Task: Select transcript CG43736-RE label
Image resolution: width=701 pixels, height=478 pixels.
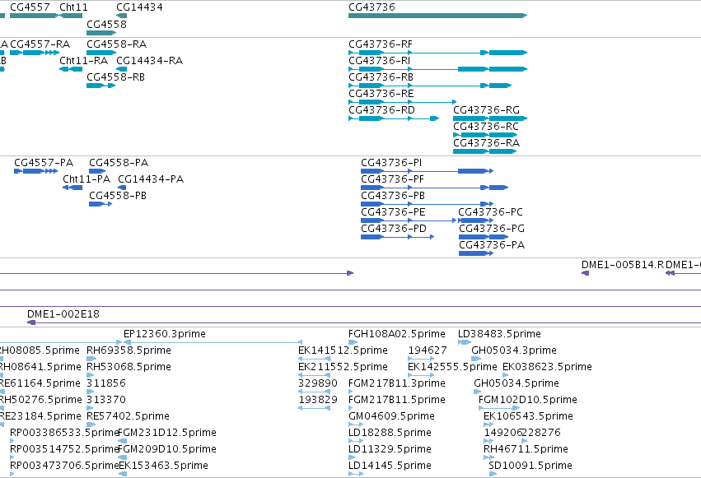Action: (x=381, y=94)
